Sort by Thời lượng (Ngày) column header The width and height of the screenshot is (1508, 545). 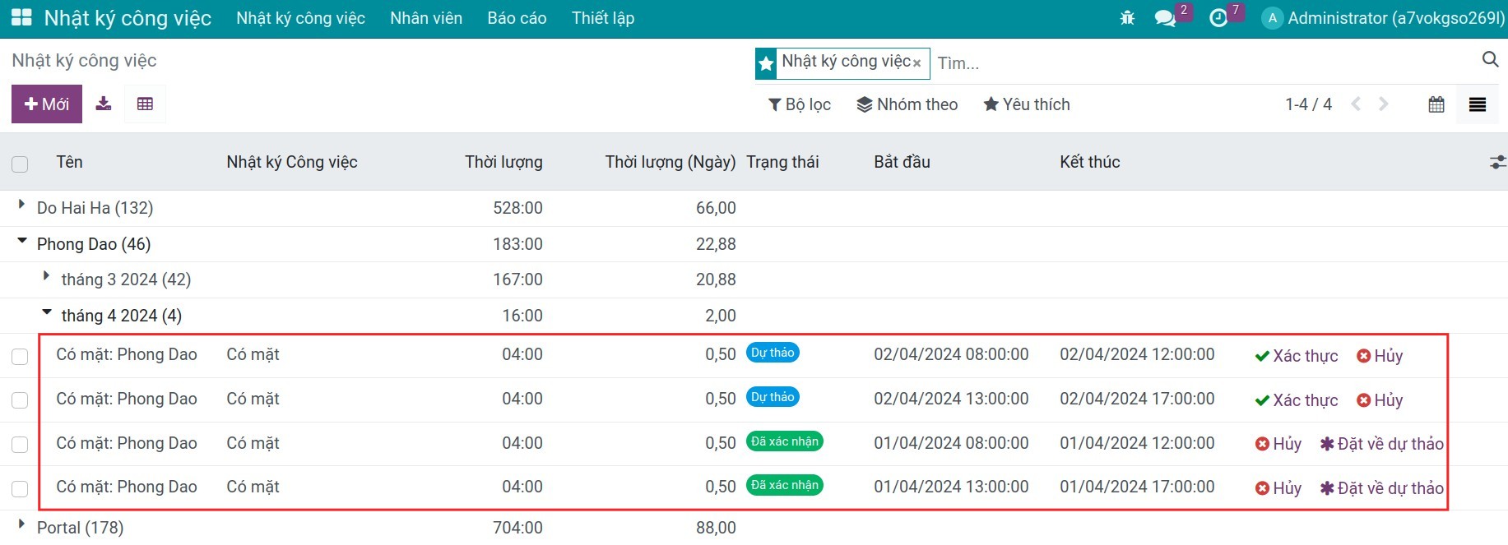click(670, 162)
